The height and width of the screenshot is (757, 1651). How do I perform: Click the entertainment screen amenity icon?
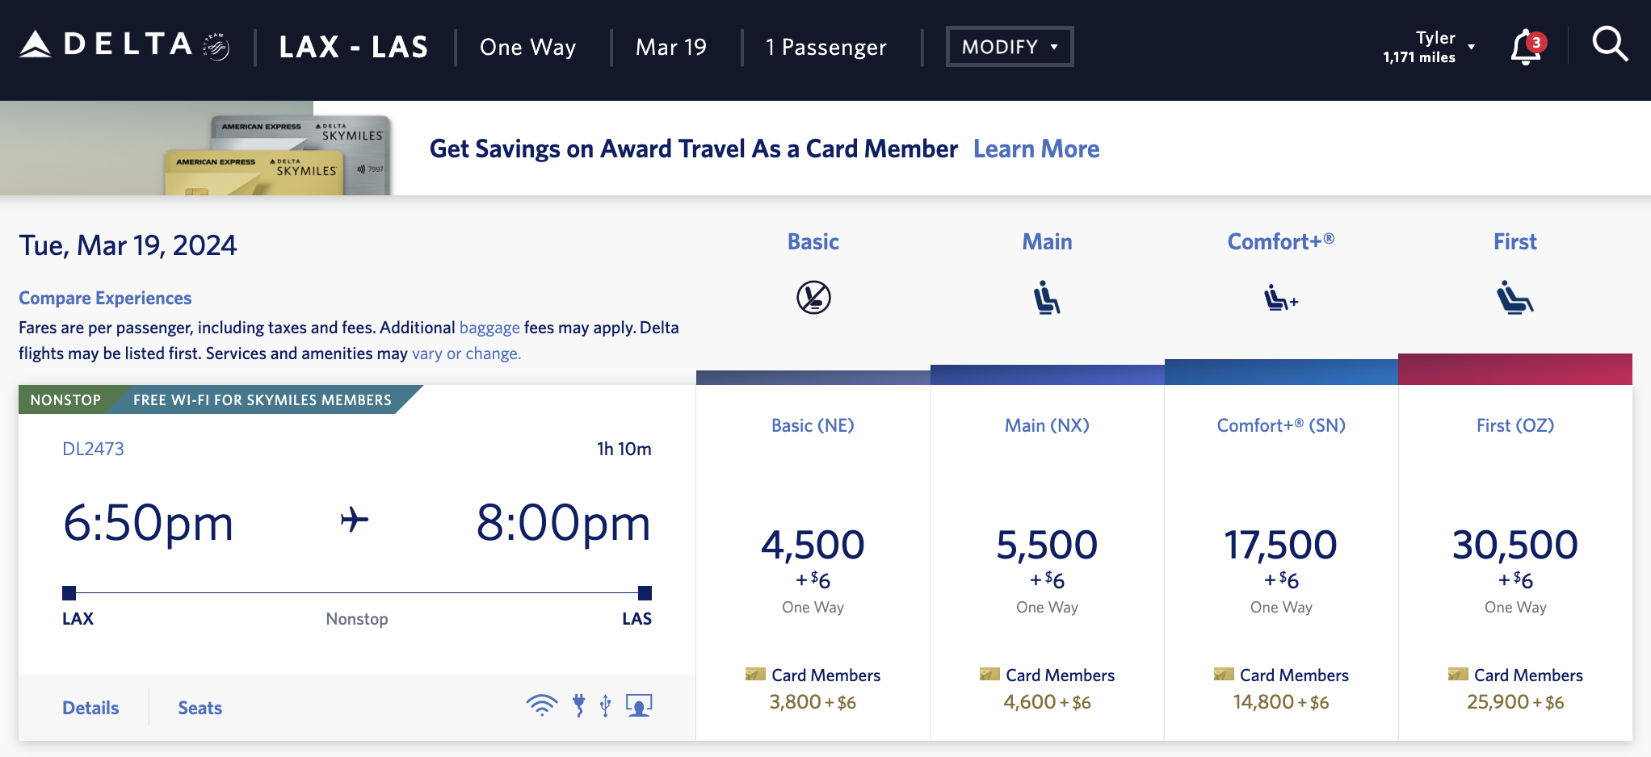point(638,705)
